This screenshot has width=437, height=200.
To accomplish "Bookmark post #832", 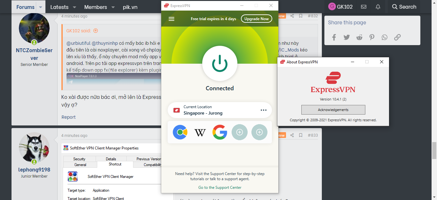I will (x=301, y=16).
